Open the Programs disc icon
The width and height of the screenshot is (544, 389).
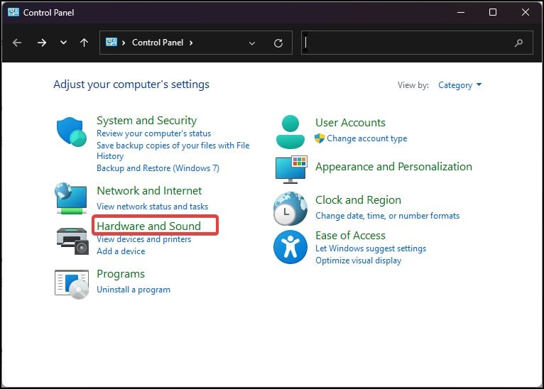[72, 284]
